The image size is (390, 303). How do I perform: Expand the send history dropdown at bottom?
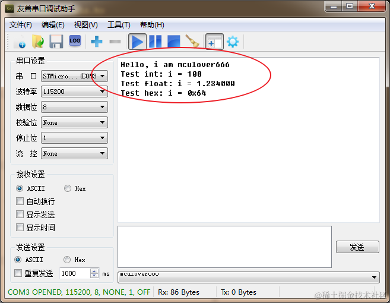click(249, 277)
